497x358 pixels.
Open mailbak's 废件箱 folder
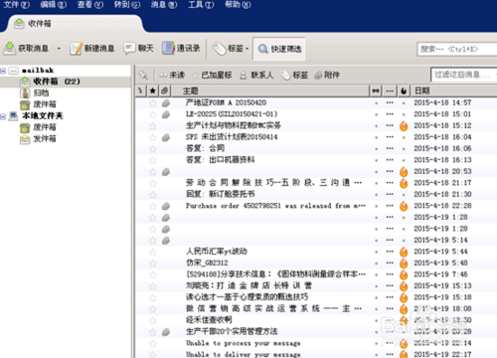pos(45,104)
